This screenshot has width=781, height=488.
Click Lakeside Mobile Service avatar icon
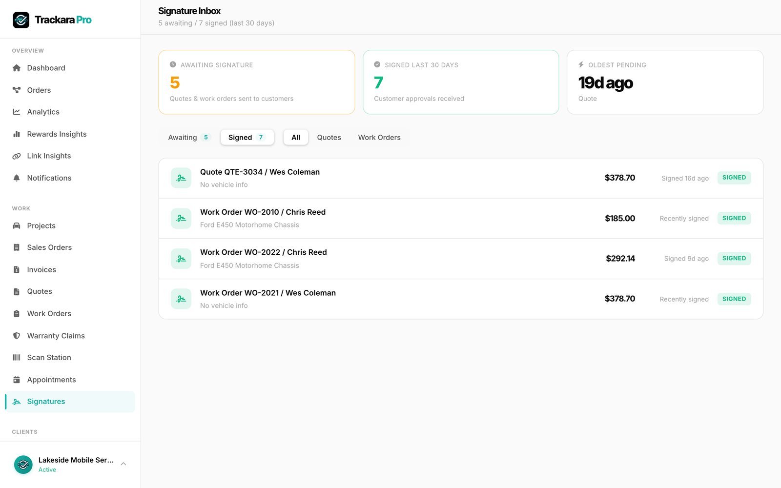click(23, 465)
